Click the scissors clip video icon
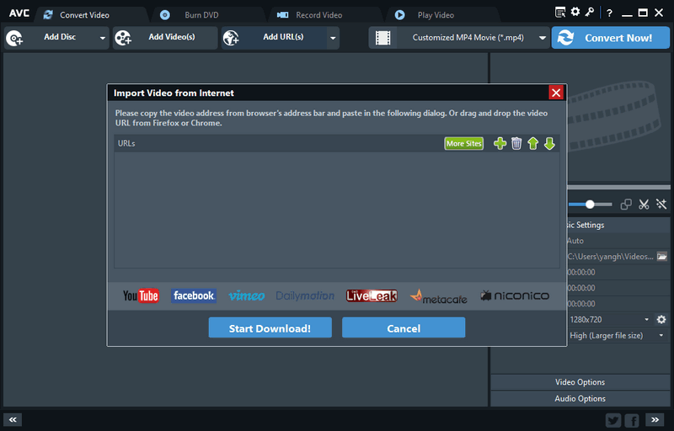This screenshot has width=674, height=431. pyautogui.click(x=644, y=205)
